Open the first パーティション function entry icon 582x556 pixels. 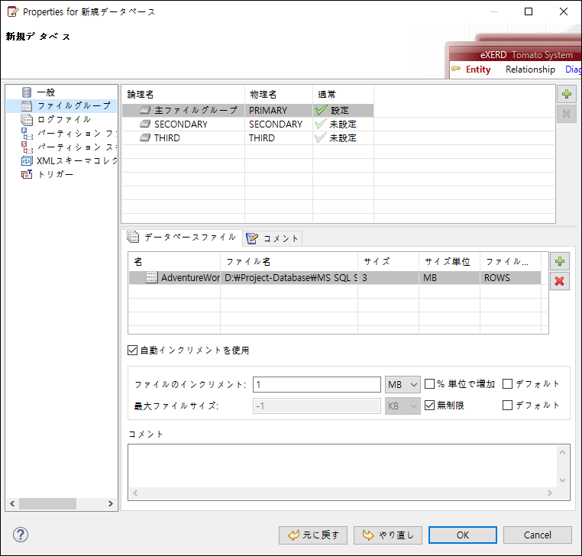27,133
